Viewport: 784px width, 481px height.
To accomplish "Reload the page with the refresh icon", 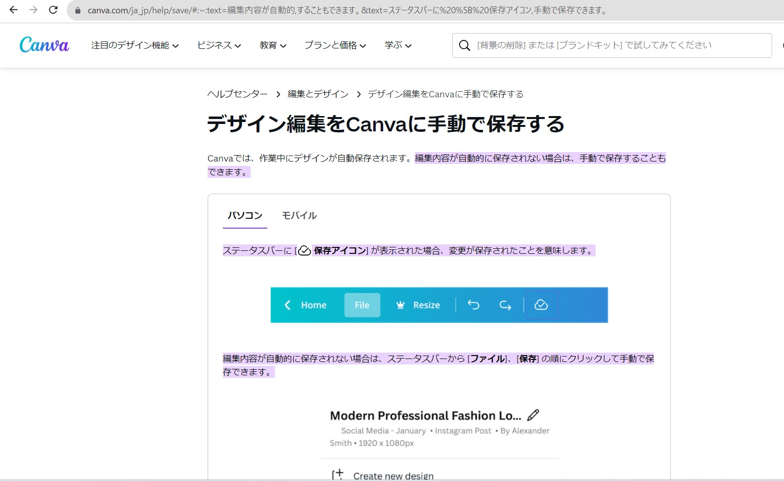I will click(53, 10).
